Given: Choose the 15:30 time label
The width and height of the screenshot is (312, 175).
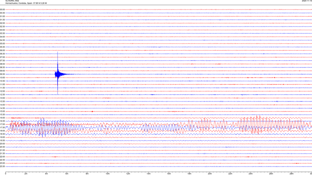Looking at the screenshot, I should tap(2, 115).
